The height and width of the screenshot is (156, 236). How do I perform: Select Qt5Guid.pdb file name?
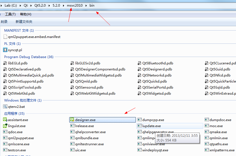[220, 69]
